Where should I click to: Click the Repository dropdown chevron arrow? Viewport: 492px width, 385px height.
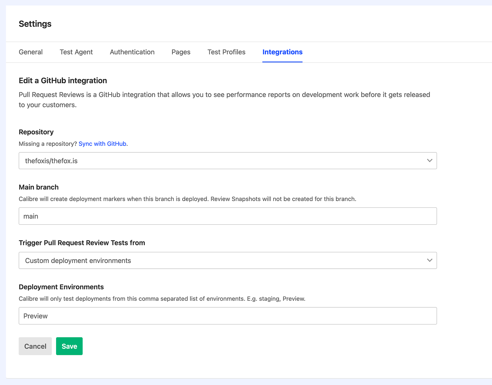tap(430, 161)
